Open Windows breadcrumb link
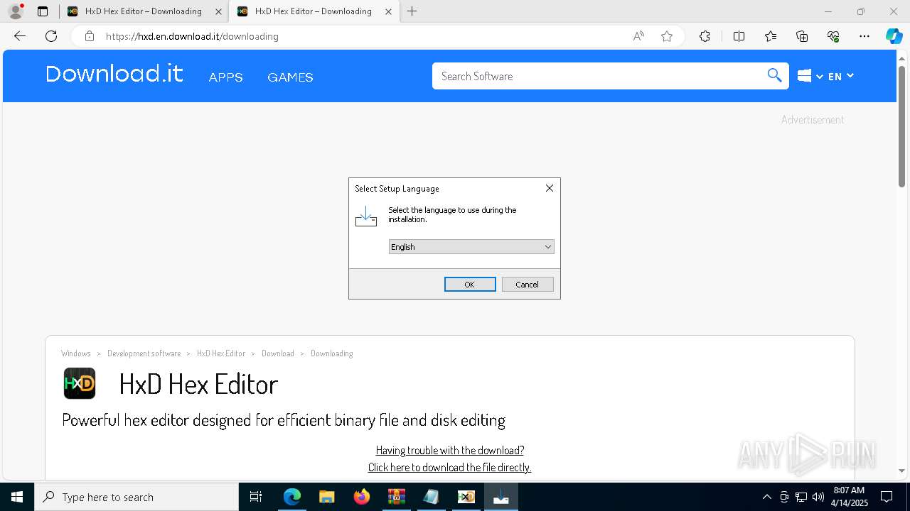This screenshot has height=511, width=910. pos(76,353)
